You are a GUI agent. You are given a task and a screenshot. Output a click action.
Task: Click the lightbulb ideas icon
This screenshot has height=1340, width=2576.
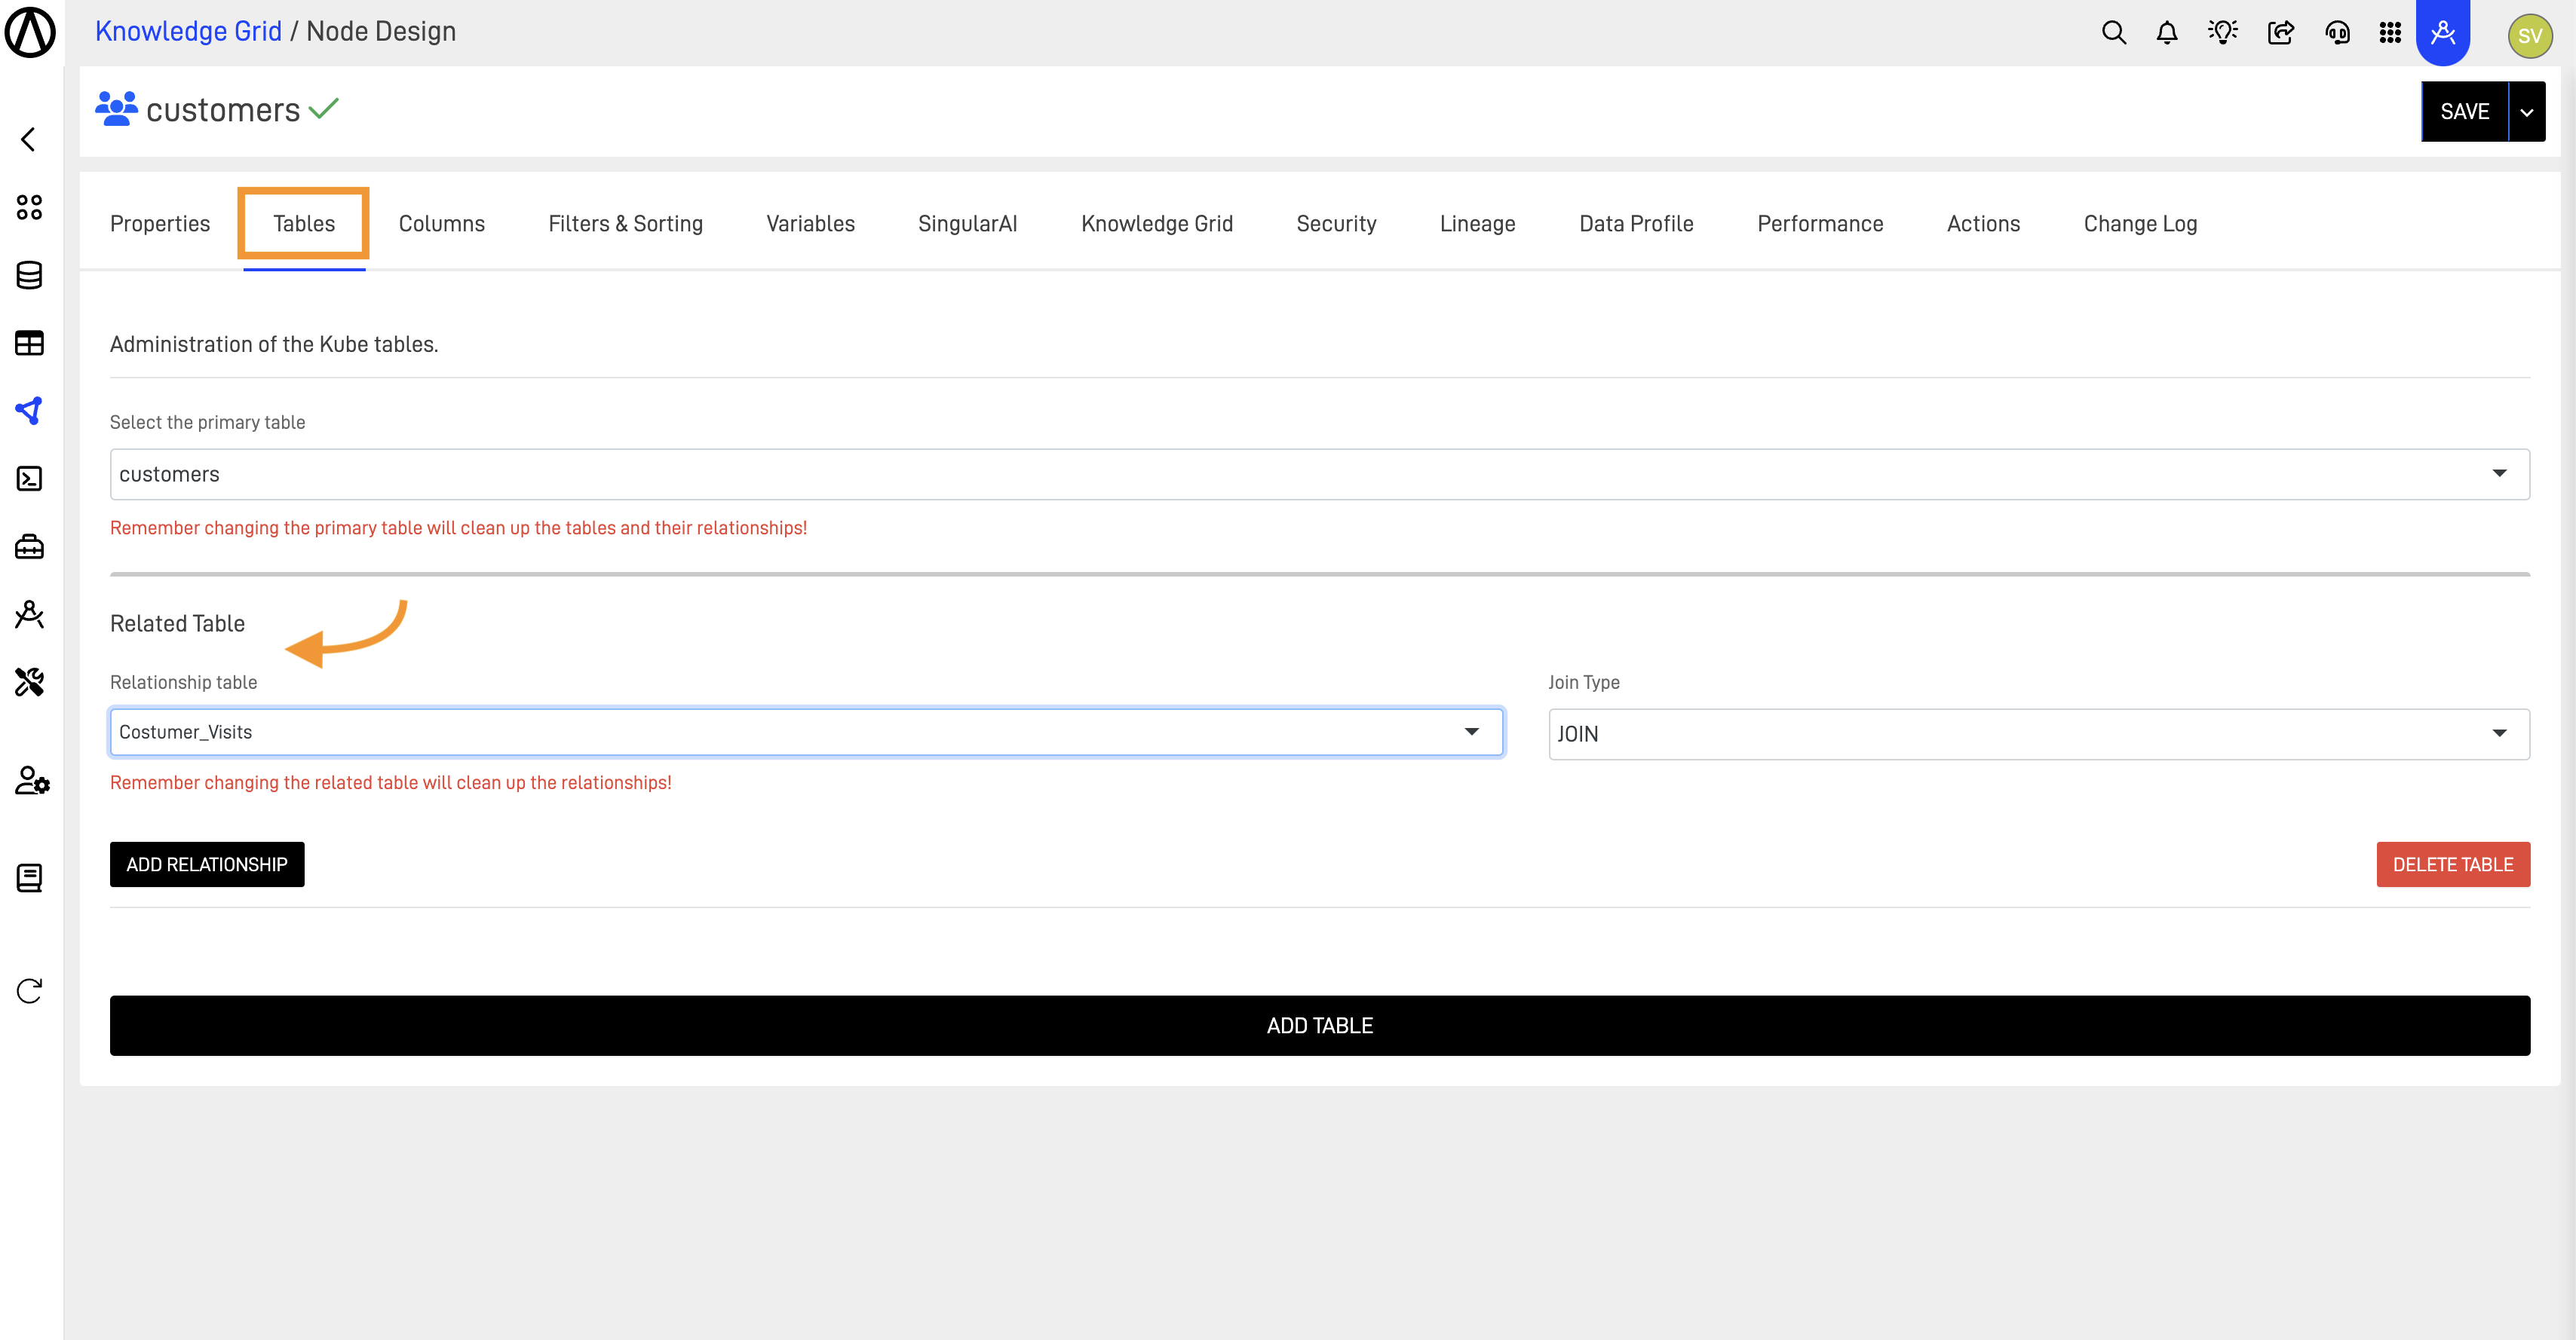[x=2223, y=33]
